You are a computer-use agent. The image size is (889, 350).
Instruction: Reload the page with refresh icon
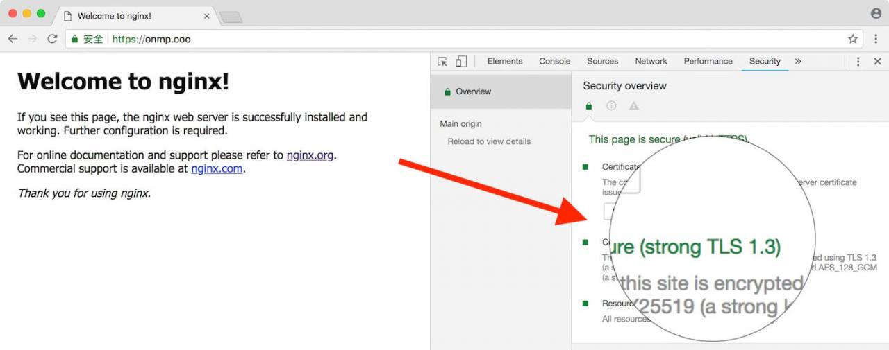coord(52,39)
